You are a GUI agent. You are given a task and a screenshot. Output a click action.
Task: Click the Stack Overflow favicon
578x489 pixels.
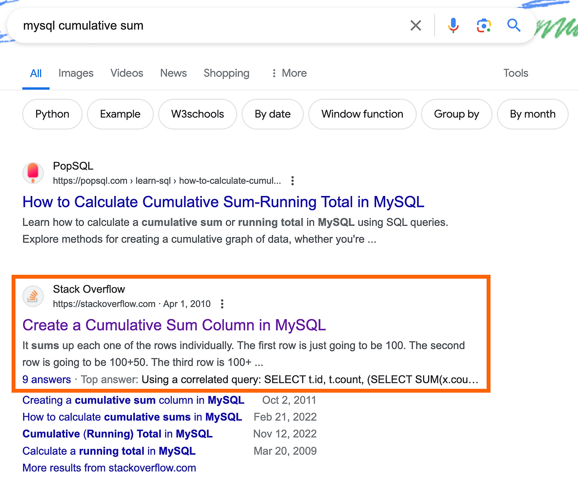click(33, 296)
